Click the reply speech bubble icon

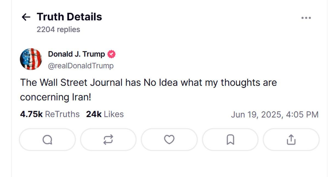point(47,140)
